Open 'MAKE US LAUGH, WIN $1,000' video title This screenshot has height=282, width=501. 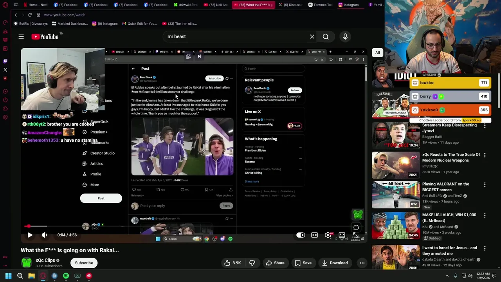[x=449, y=218]
